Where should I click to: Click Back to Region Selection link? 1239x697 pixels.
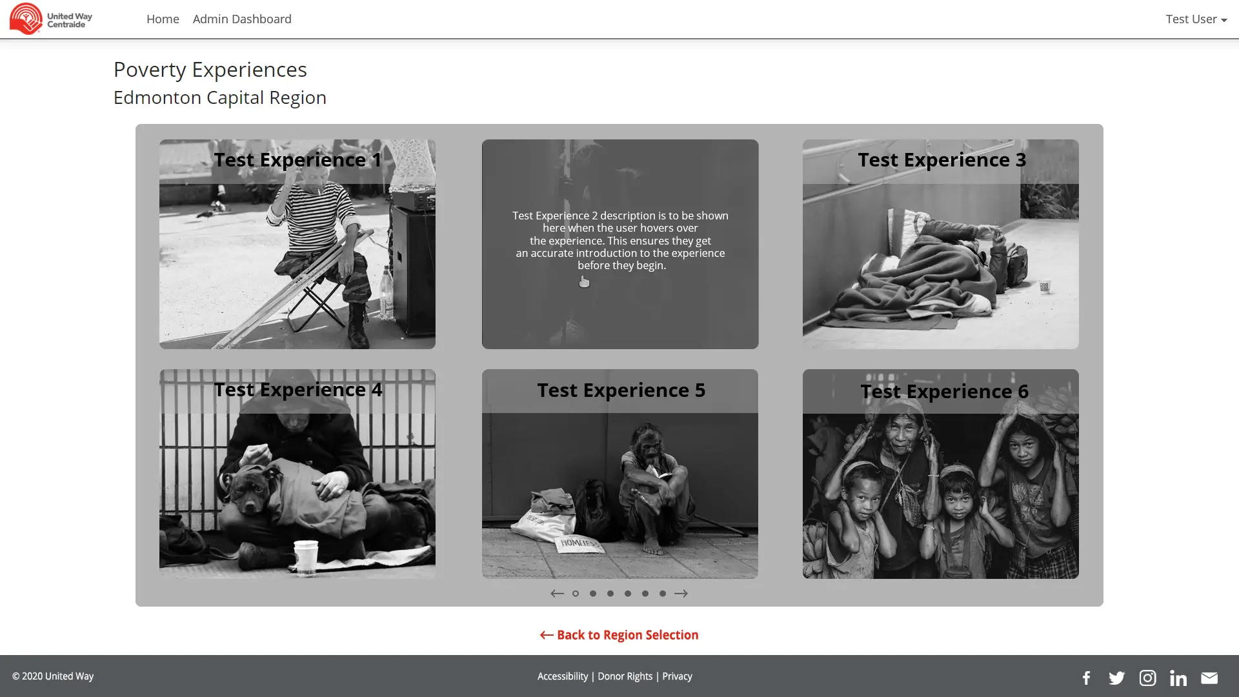click(x=619, y=635)
